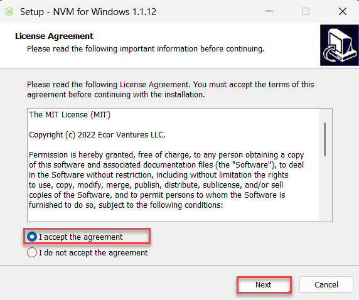This screenshot has height=300, width=359.
Task: Click the text "Permission is hereby granted"
Action: (81, 155)
